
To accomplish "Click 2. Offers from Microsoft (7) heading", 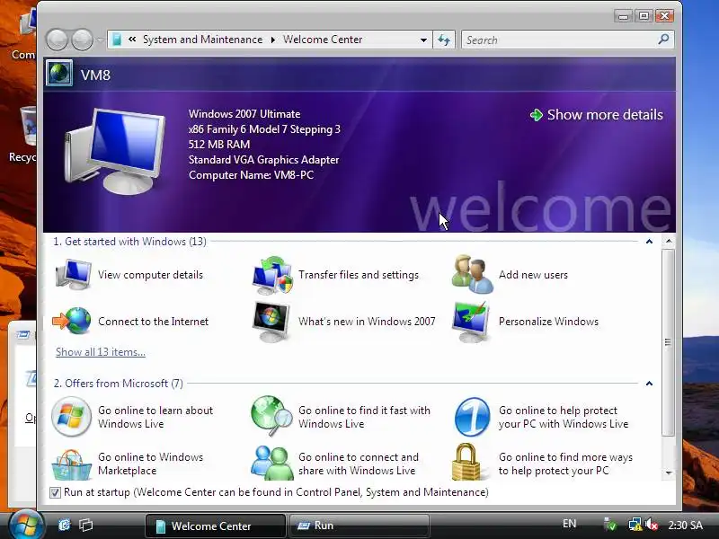I will pos(119,384).
